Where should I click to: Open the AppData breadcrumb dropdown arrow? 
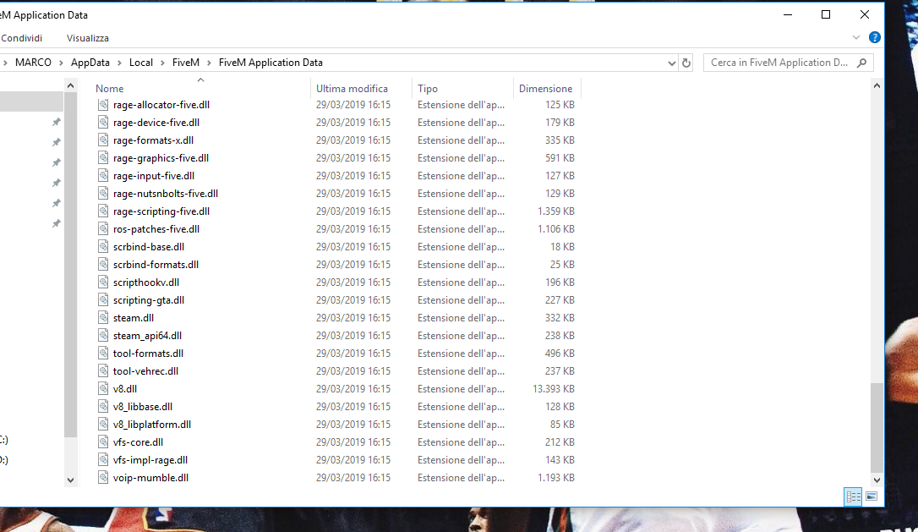(118, 62)
